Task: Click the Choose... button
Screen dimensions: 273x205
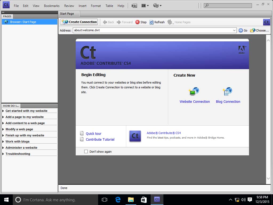Action: coord(259,30)
